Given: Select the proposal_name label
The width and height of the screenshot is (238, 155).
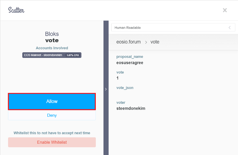Looking at the screenshot, I should 130,57.
